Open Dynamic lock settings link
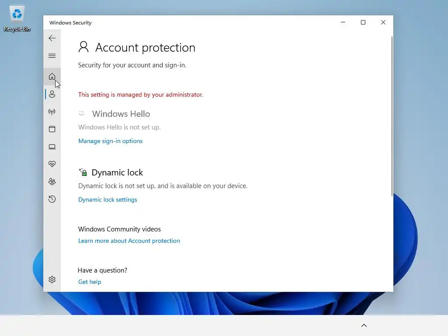The width and height of the screenshot is (448, 336). [108, 199]
